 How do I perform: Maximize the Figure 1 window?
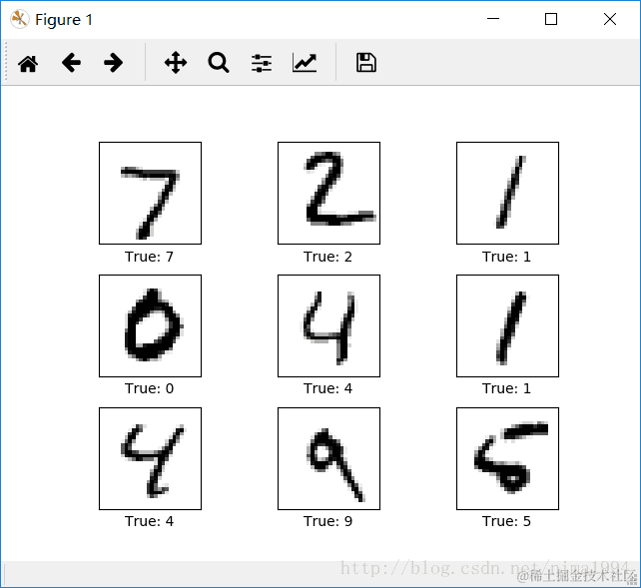tap(551, 19)
